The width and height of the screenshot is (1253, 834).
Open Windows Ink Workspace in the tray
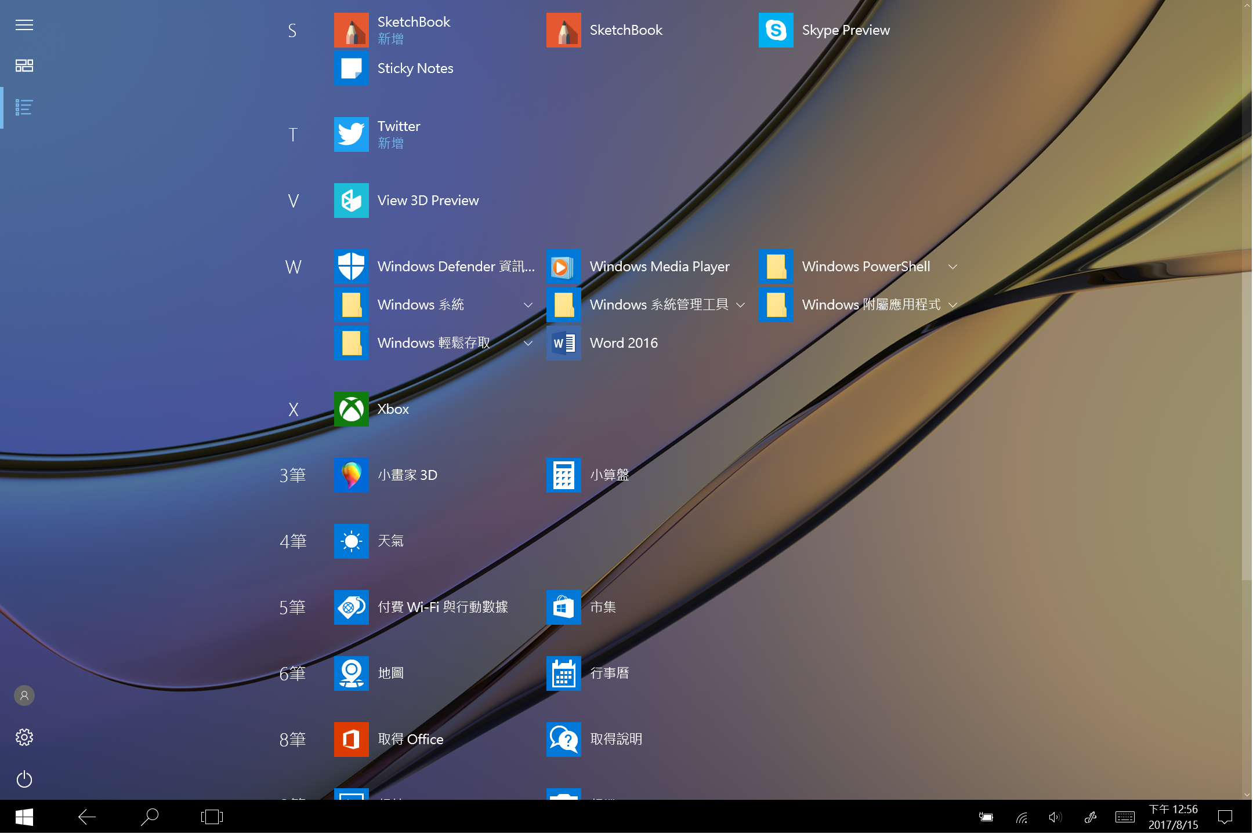pyautogui.click(x=1090, y=817)
